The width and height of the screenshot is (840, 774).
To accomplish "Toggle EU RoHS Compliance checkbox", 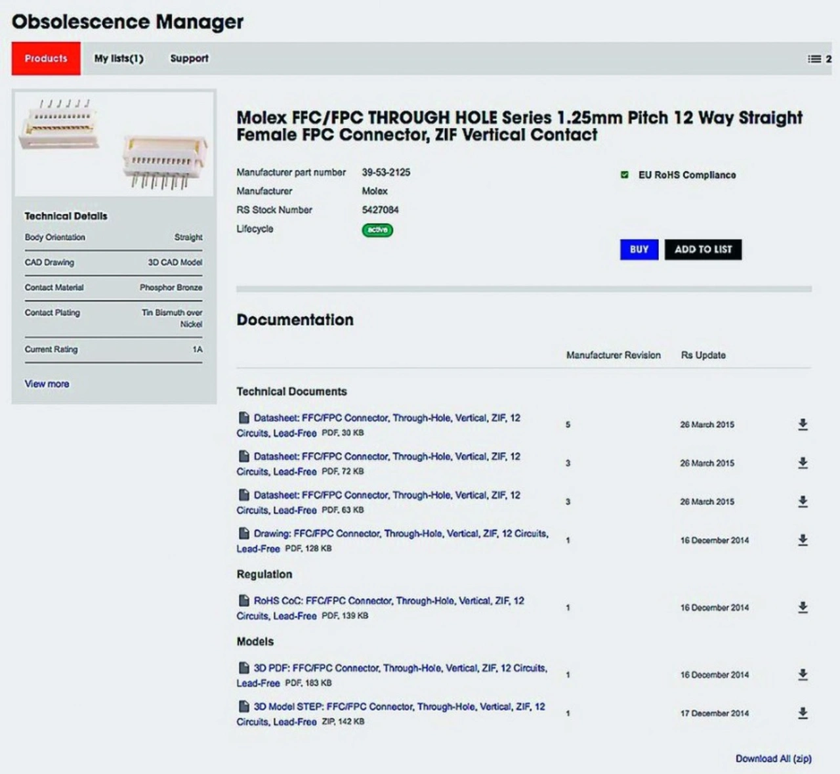I will (625, 175).
